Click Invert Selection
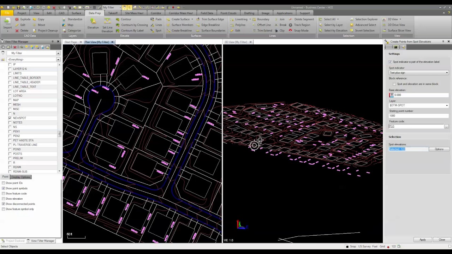 click(x=362, y=31)
